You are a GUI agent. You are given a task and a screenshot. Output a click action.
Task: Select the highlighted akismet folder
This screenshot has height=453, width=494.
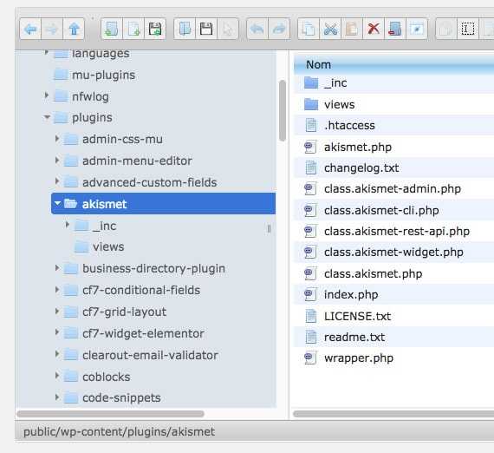pos(163,204)
